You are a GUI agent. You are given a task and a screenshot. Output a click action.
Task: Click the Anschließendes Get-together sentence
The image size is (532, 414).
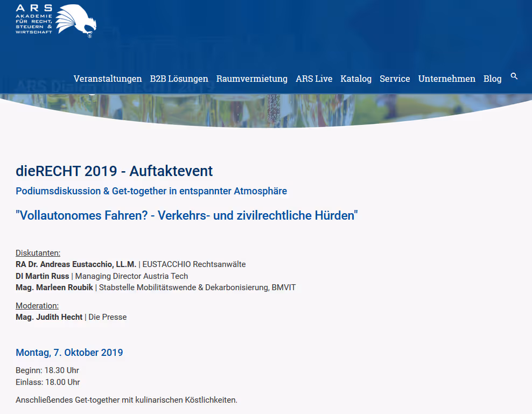127,400
